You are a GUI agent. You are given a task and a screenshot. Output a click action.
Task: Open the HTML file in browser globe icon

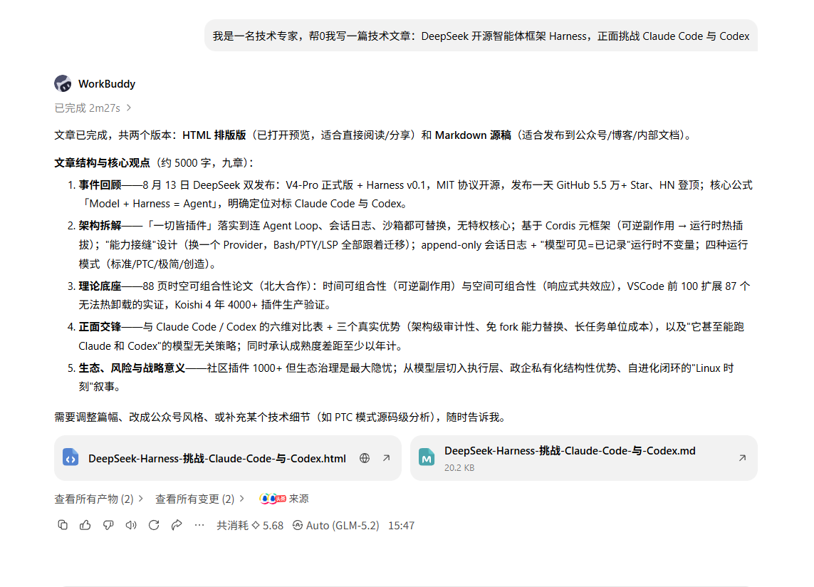[x=365, y=458]
